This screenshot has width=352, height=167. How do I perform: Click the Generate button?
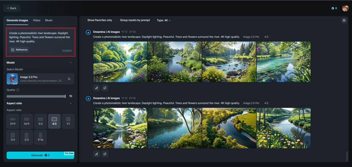[40, 155]
